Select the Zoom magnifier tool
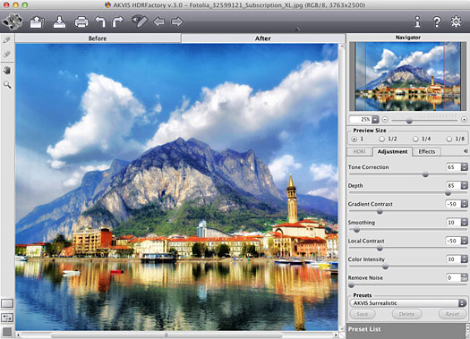 (x=7, y=85)
